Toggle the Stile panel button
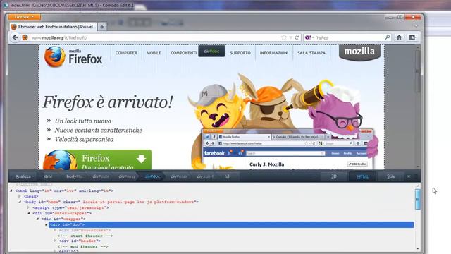451x254 pixels. (391, 176)
